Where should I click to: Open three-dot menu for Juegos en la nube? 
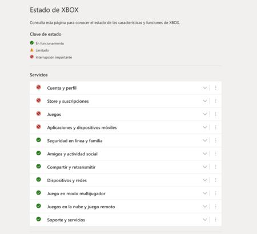215,207
